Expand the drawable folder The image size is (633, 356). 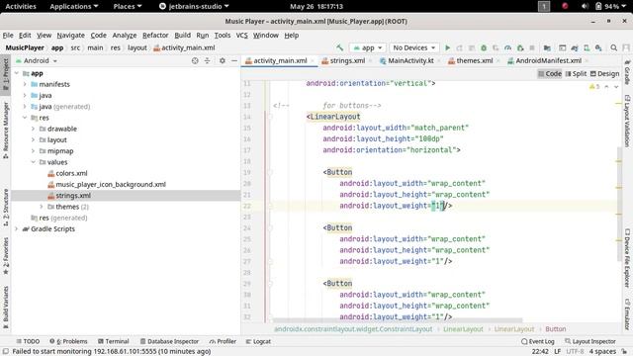[33, 129]
